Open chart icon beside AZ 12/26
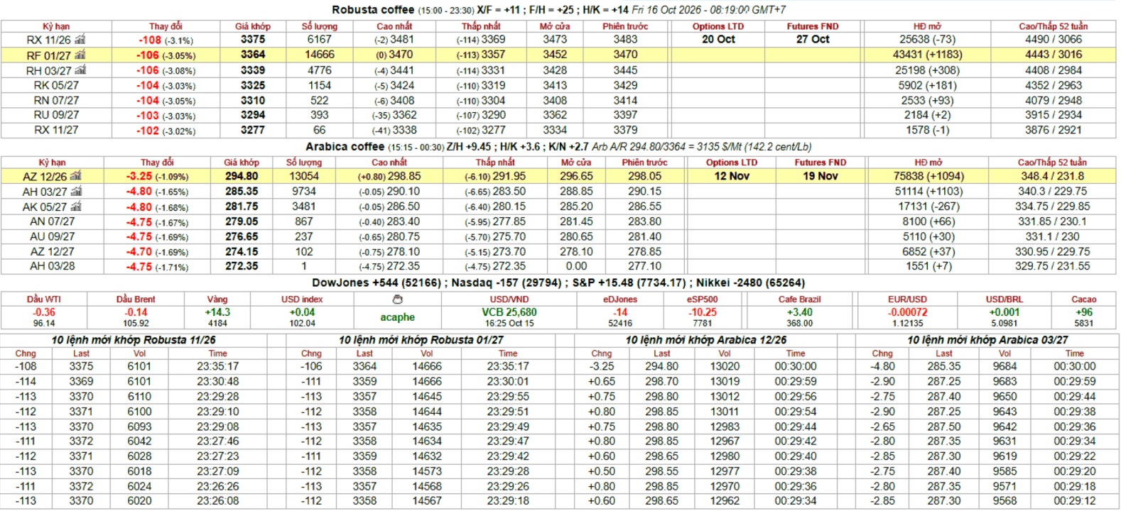Viewport: 1121px width, 511px height. point(76,176)
